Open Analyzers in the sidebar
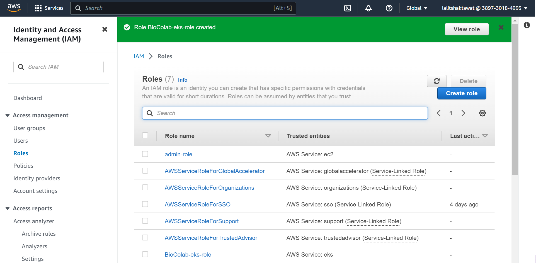The image size is (536, 263). [x=35, y=246]
